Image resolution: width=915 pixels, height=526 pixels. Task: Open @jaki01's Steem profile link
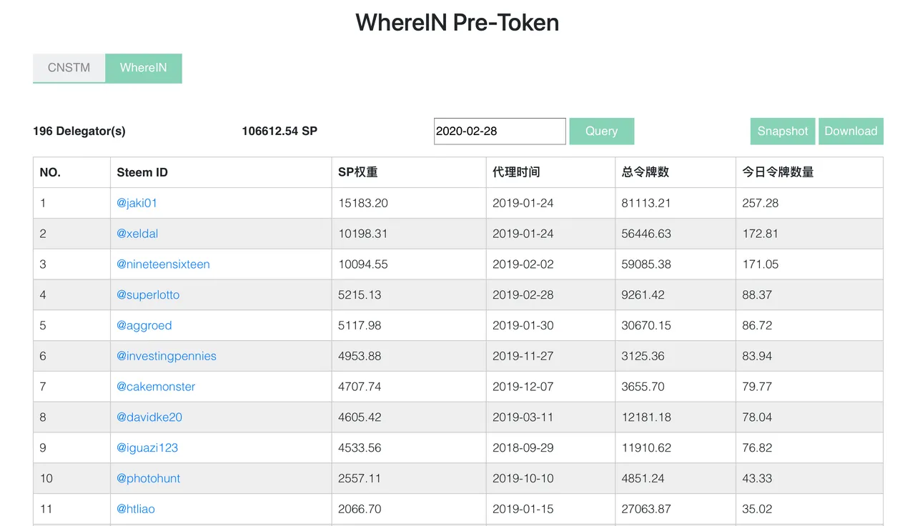138,203
